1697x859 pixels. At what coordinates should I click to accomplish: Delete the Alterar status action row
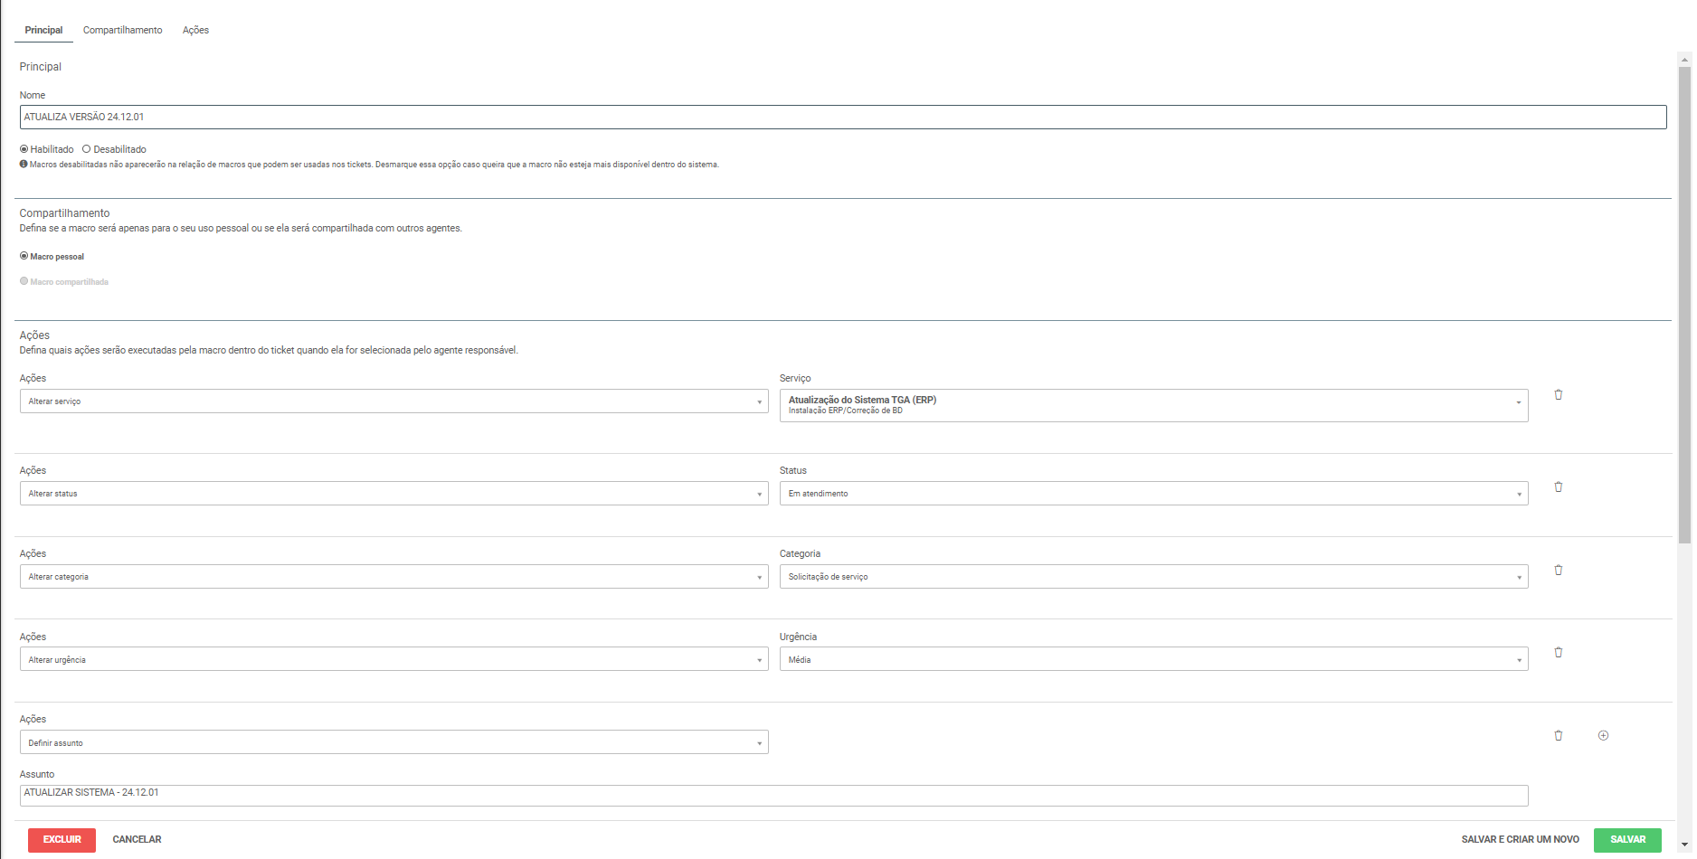(1558, 487)
